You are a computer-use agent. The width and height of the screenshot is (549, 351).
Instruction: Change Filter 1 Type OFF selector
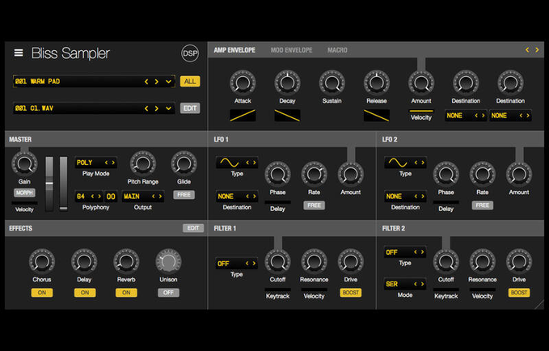pyautogui.click(x=237, y=264)
